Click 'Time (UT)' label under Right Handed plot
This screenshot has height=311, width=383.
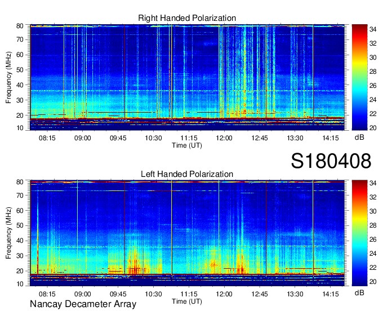(187, 145)
